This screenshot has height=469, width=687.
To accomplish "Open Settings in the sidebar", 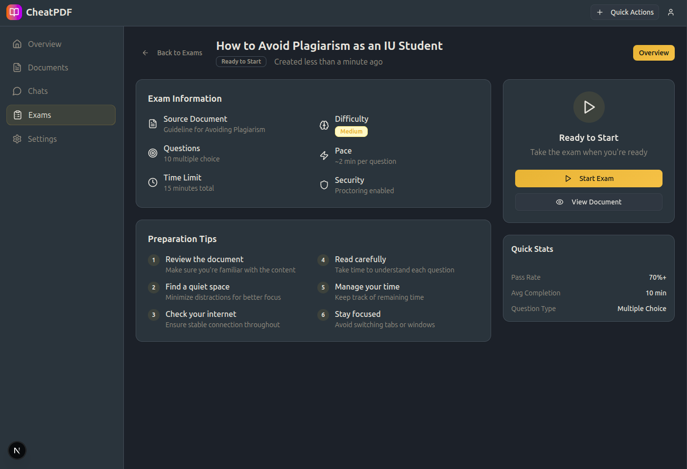I will click(61, 139).
